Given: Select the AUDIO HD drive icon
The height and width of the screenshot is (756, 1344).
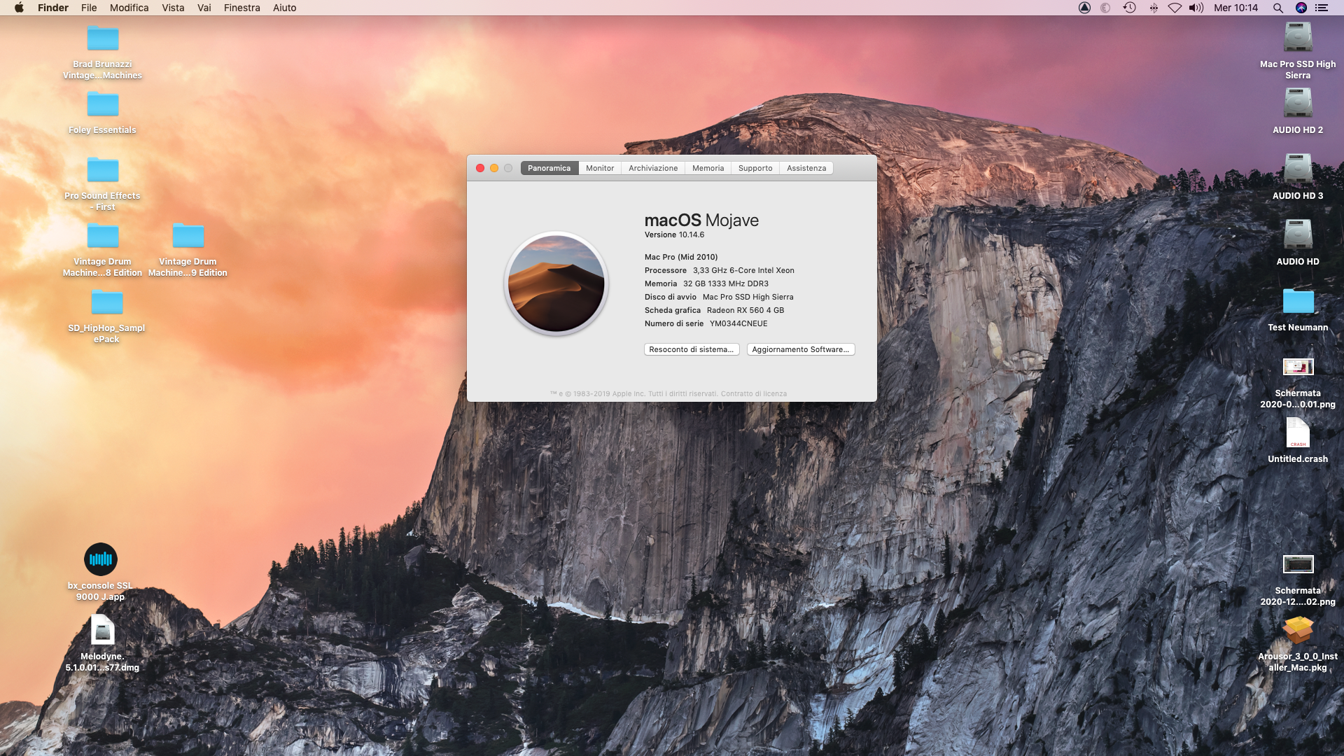Looking at the screenshot, I should click(x=1298, y=235).
